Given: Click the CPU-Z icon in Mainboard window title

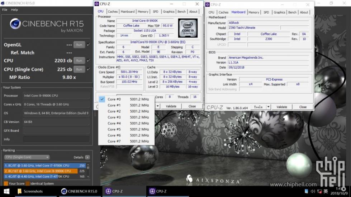Looking at the screenshot, I should (x=208, y=4).
